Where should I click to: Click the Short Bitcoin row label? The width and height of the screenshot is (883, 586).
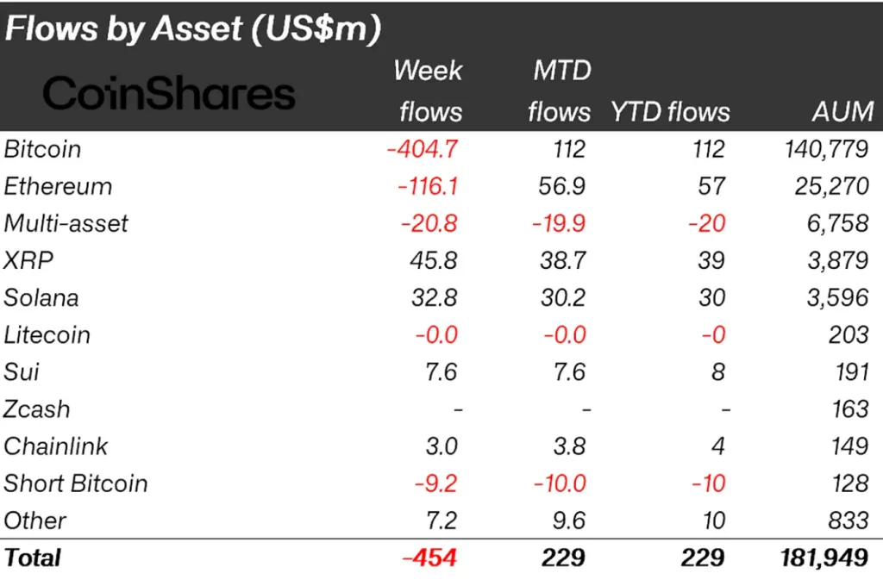76,483
